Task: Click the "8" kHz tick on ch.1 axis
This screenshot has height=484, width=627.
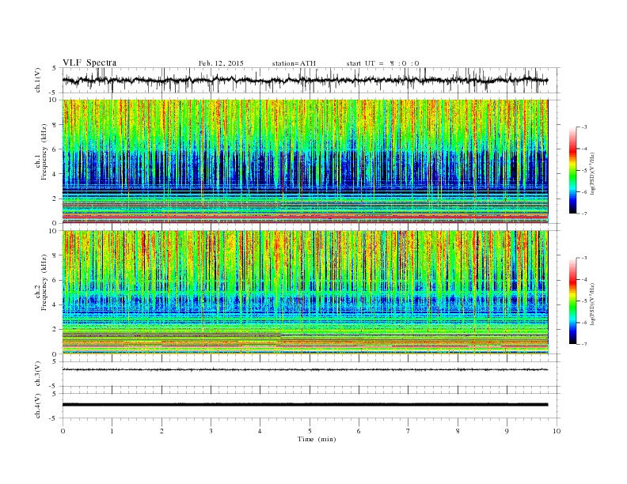Action: point(55,125)
